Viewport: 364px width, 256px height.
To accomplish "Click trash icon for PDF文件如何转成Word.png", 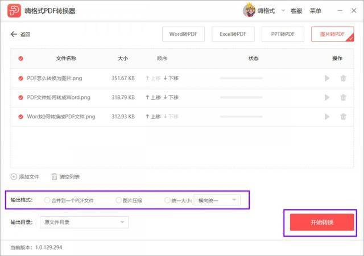I will [343, 97].
